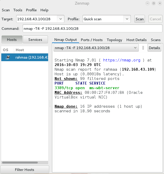
Task: Select the rahmaa host row
Action: pyautogui.click(x=25, y=57)
